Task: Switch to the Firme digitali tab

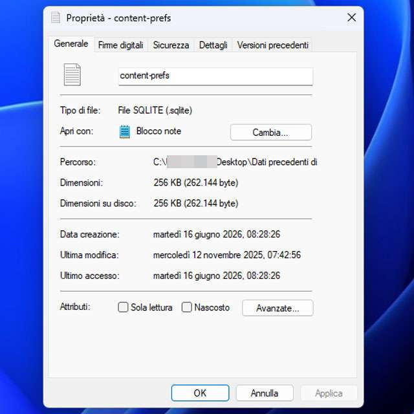Action: (121, 45)
